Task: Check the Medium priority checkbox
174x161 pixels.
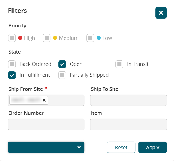Action: click(x=47, y=38)
